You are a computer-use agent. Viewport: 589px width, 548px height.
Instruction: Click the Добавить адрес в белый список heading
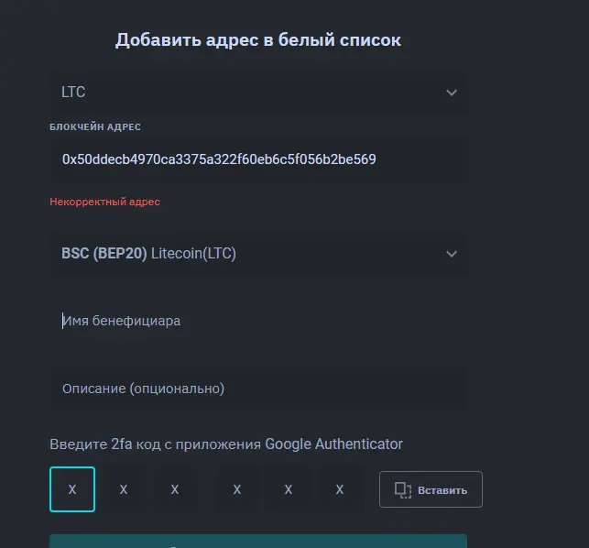pyautogui.click(x=258, y=39)
